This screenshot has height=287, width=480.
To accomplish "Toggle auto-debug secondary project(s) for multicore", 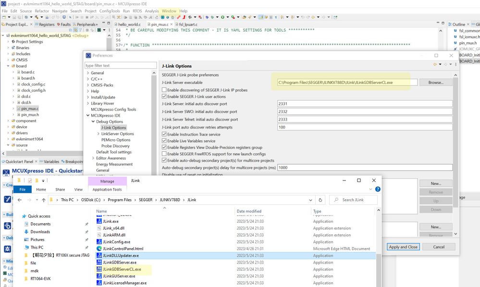I will 164,160.
